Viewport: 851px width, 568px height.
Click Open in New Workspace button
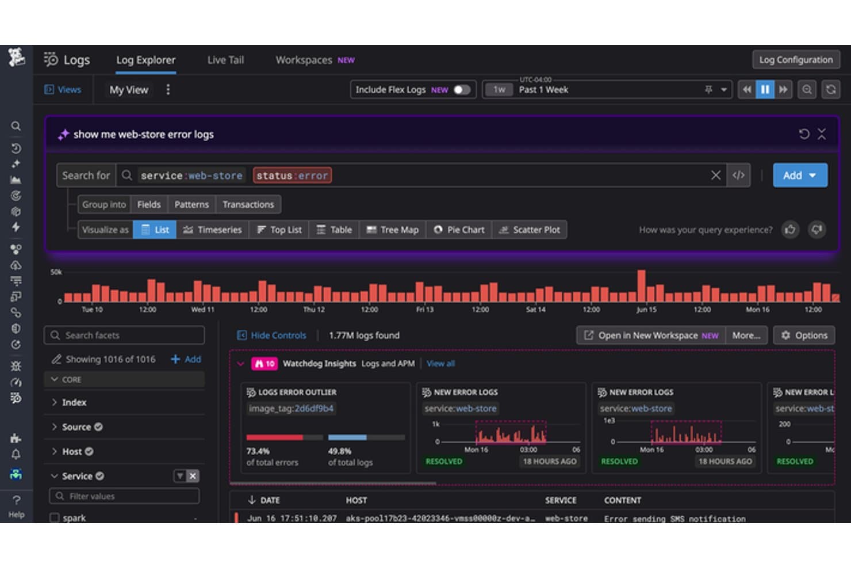(651, 335)
